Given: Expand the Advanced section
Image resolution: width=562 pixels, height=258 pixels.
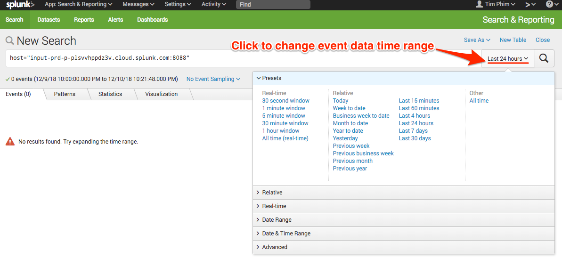Looking at the screenshot, I should click(x=404, y=247).
